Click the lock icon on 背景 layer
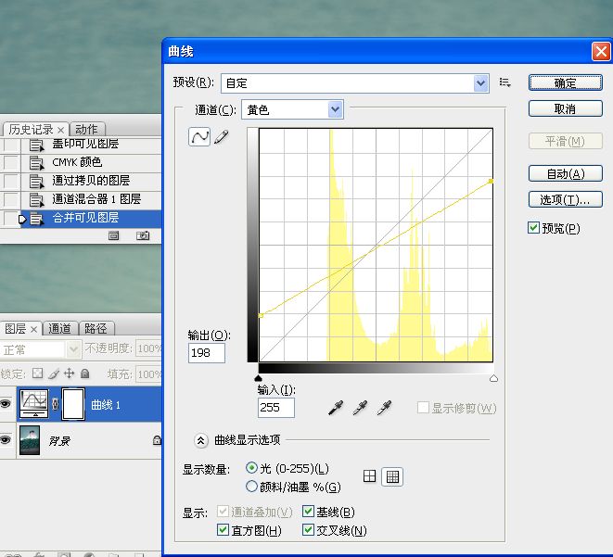Viewport: 613px width, 557px height. 157,440
